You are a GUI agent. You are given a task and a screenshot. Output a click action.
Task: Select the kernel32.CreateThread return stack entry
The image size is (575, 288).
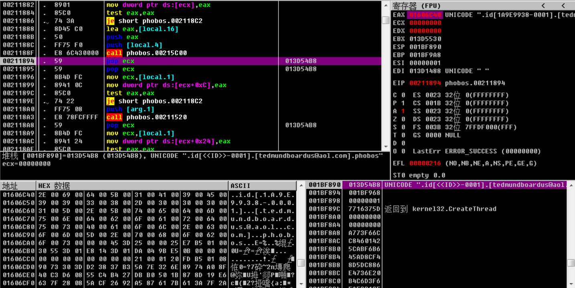[436, 209]
